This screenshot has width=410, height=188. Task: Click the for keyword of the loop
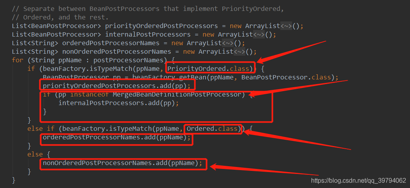pyautogui.click(x=17, y=60)
